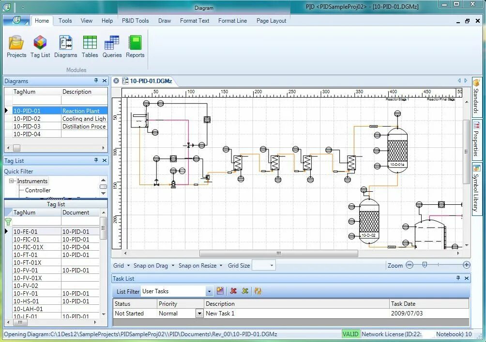Zoom in with the plus button
This screenshot has width=486, height=342.
467,265
